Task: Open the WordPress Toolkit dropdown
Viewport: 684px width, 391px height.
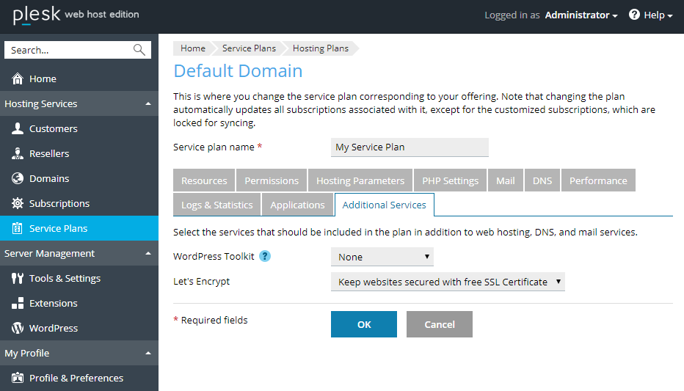Action: [382, 257]
